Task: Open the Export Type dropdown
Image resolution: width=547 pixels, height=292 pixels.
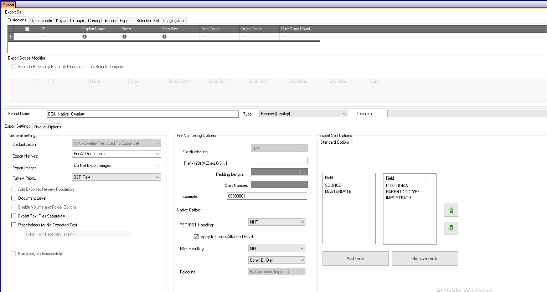Action: pyautogui.click(x=303, y=114)
